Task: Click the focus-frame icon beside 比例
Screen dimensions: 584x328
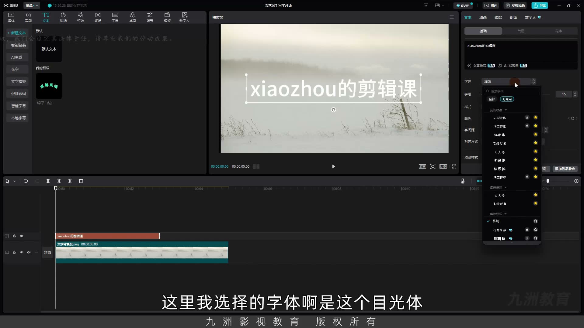Action: pos(433,166)
